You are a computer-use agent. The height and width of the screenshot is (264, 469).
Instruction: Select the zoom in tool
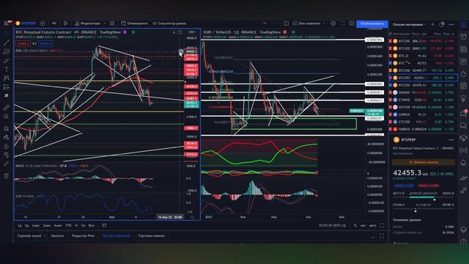tap(7, 116)
